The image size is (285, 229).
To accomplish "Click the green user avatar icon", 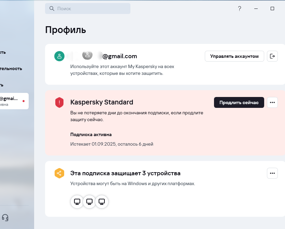I will point(59,56).
